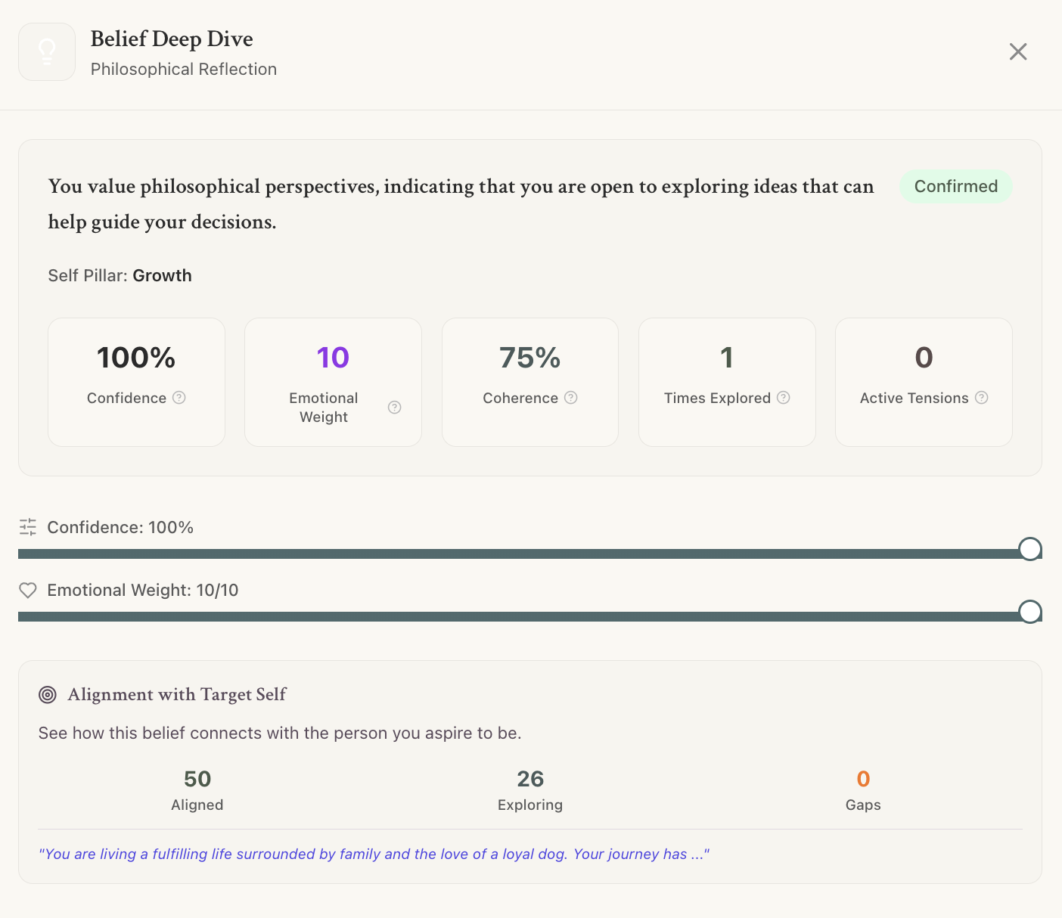Click the Confirmed status badge
The height and width of the screenshot is (918, 1062).
(x=955, y=187)
